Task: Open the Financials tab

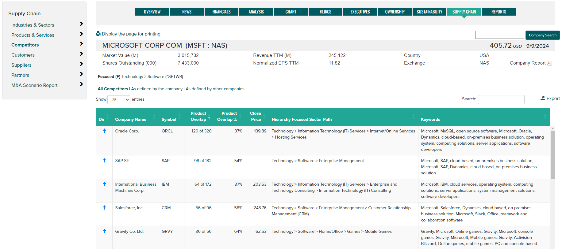Action: tap(221, 12)
